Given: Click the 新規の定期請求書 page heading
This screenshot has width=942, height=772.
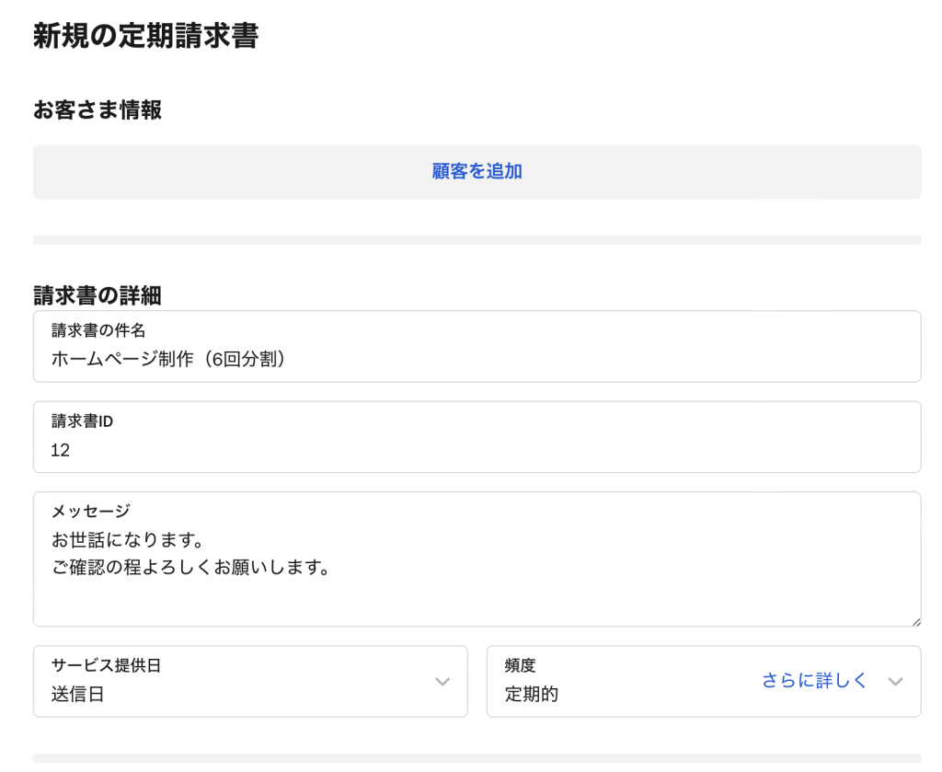Looking at the screenshot, I should pyautogui.click(x=145, y=36).
